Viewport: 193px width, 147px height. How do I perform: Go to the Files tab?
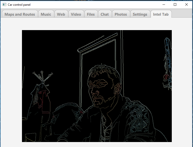pos(91,14)
